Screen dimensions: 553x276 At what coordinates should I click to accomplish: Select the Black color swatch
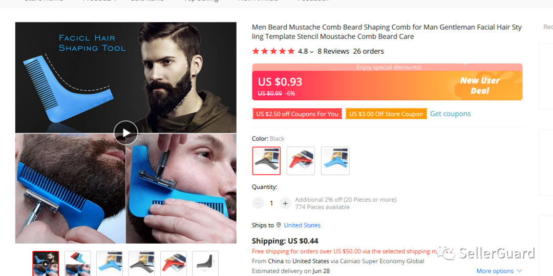pyautogui.click(x=266, y=161)
